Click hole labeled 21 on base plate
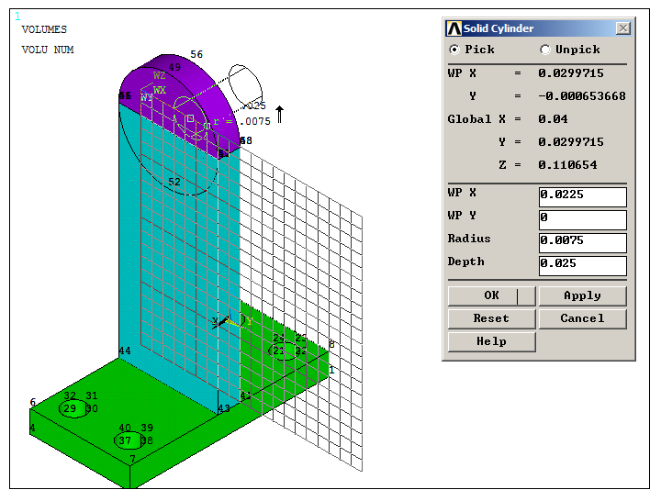Image resolution: width=661 pixels, height=501 pixels. [x=284, y=351]
